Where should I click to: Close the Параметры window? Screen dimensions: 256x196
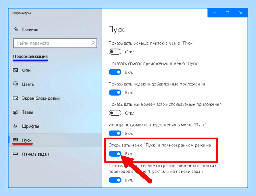(x=241, y=13)
